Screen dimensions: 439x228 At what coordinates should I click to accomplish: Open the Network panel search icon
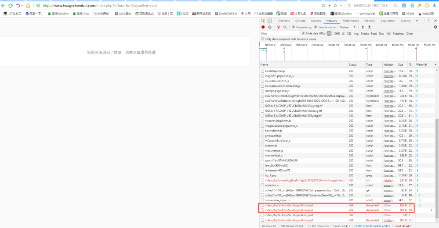click(285, 27)
